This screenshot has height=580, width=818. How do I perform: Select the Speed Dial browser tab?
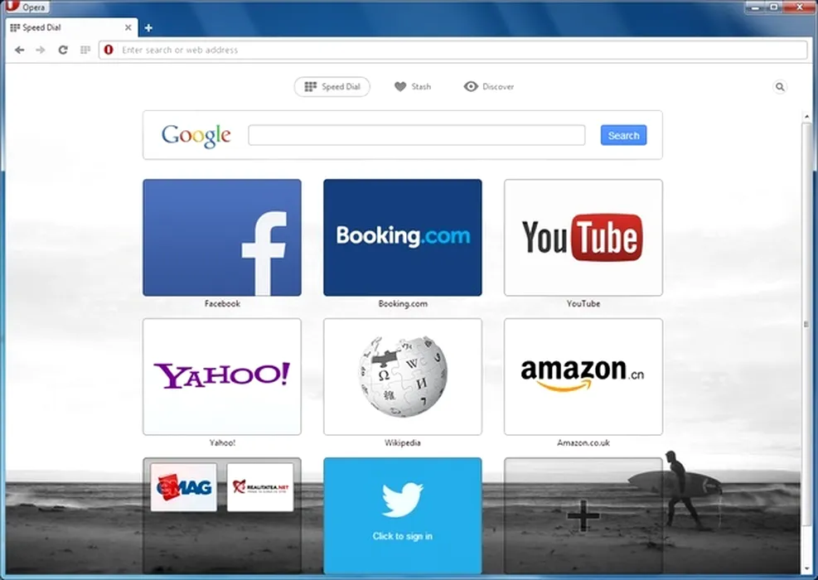[x=72, y=27]
